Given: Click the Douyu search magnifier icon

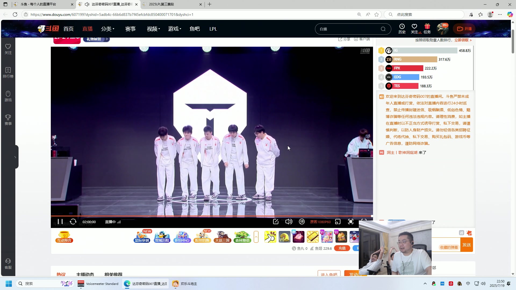Looking at the screenshot, I should 383,29.
